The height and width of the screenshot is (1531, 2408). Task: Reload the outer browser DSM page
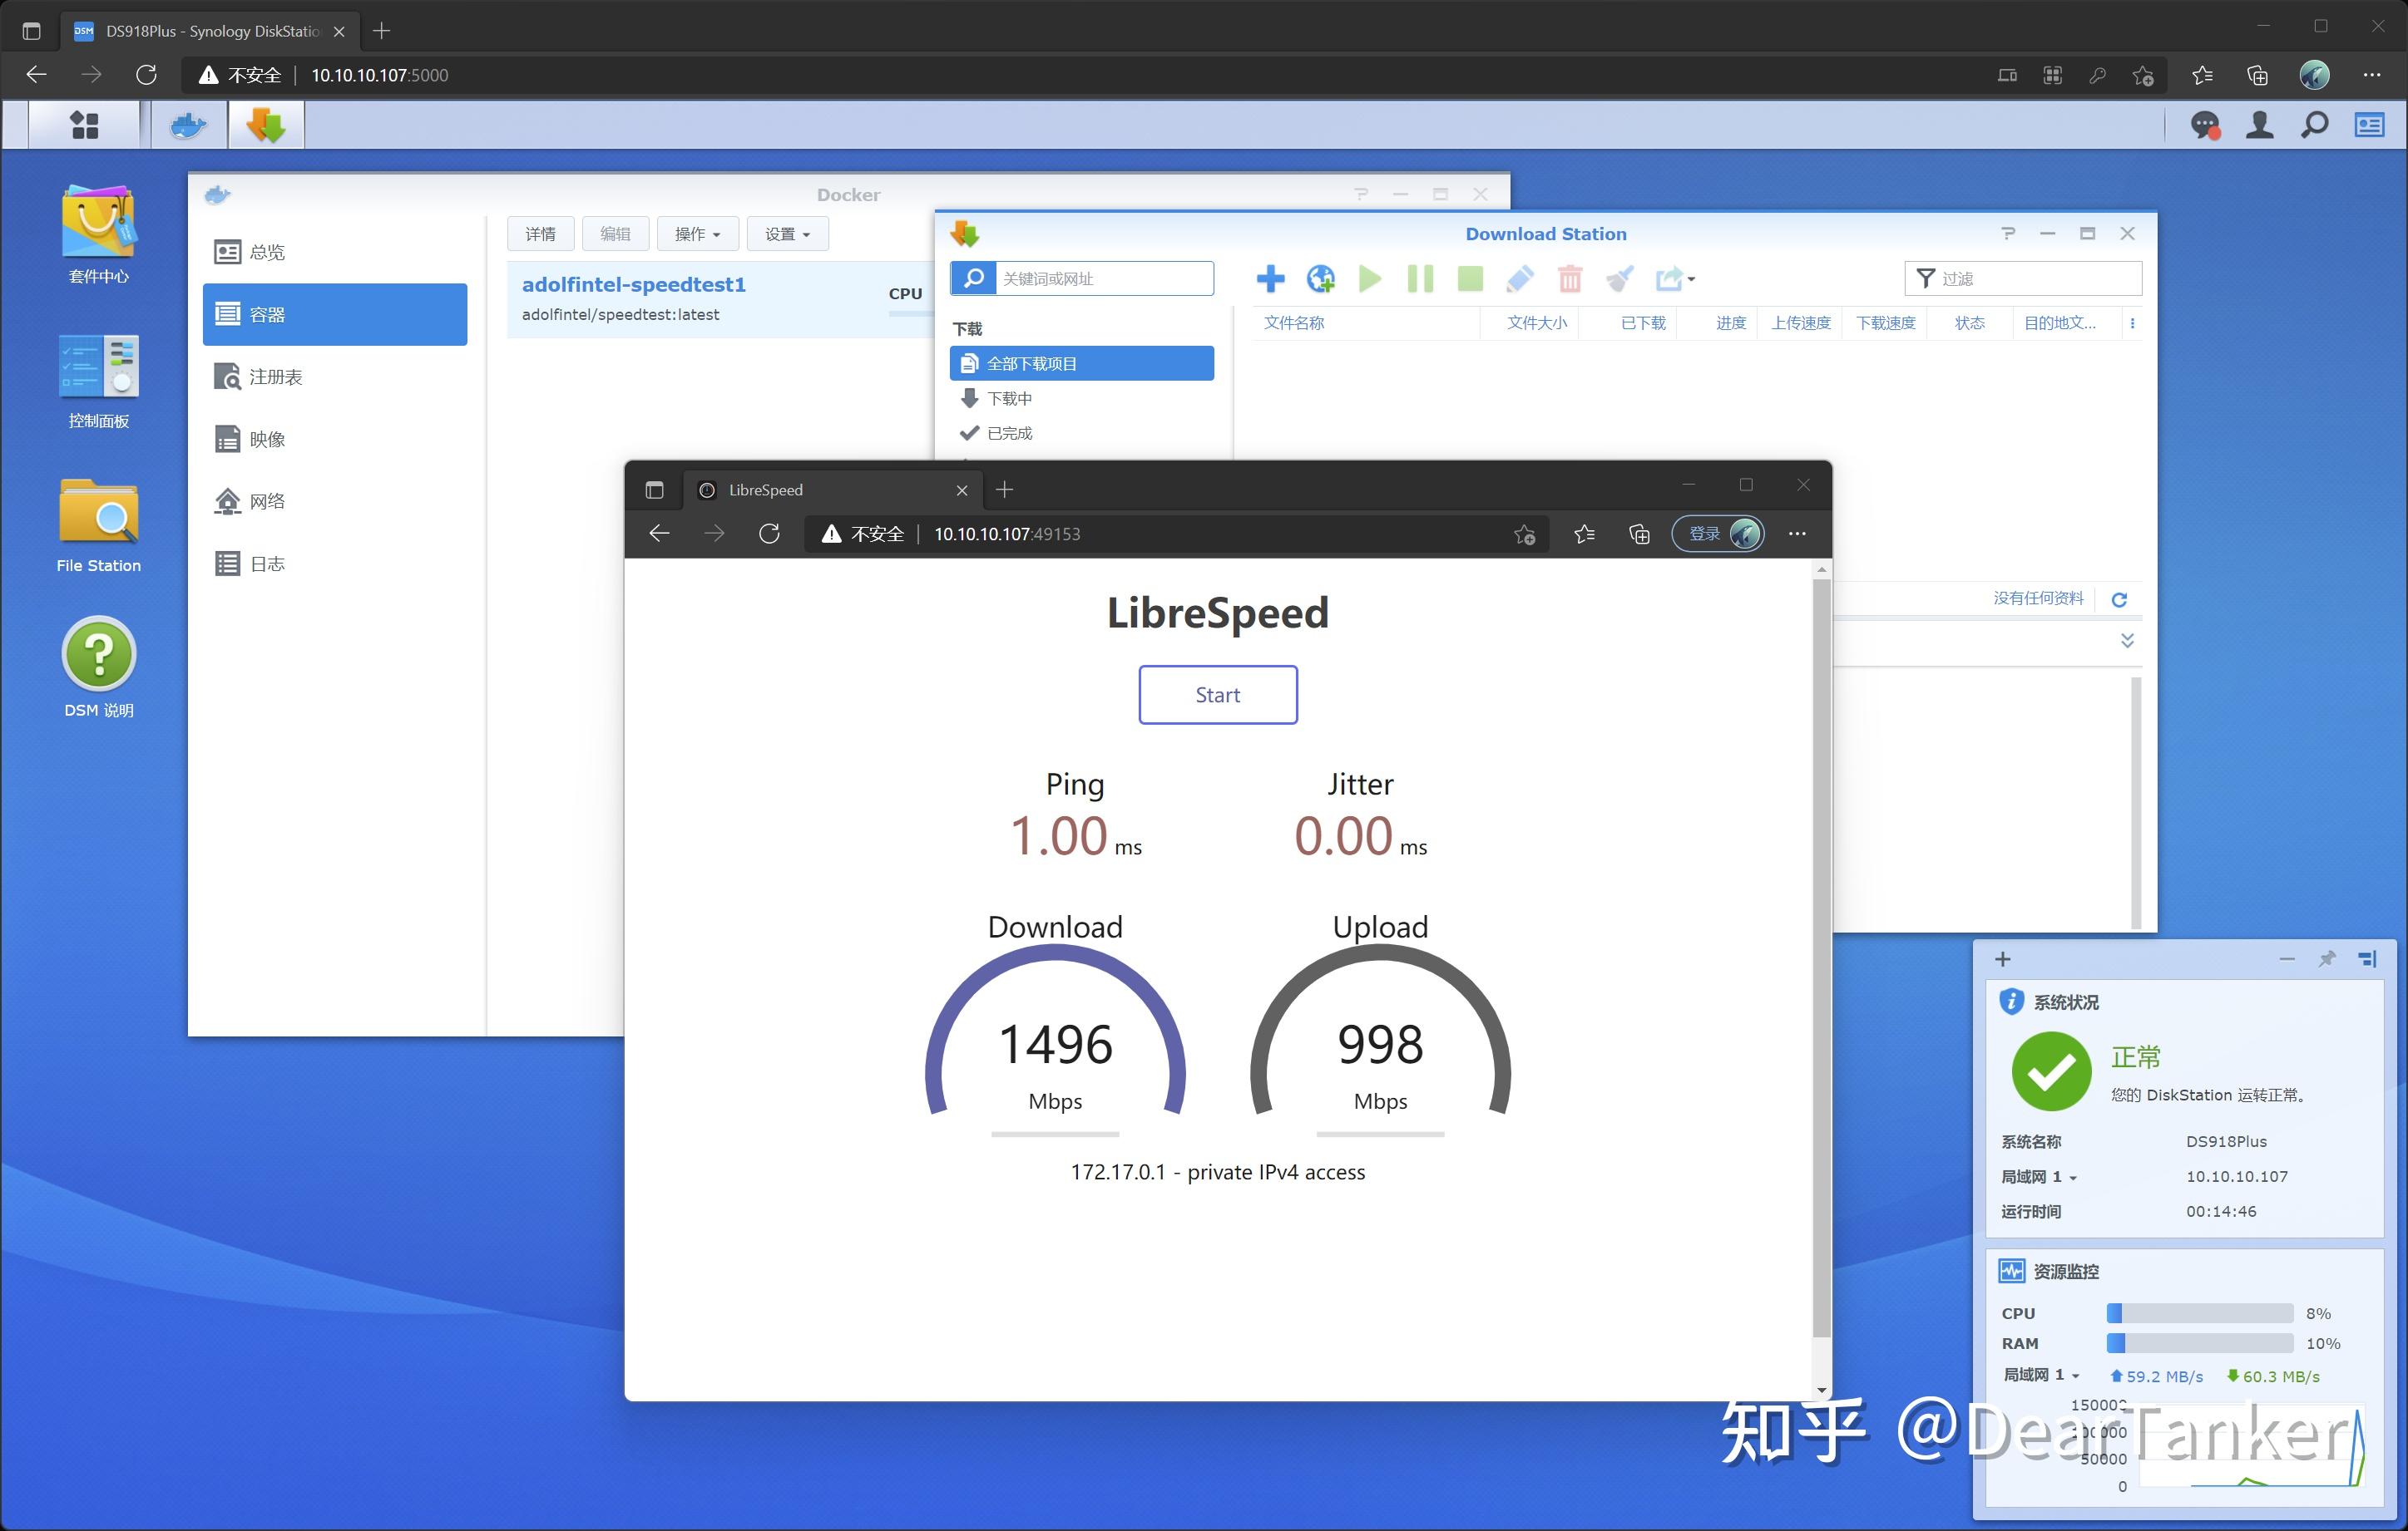(x=147, y=75)
